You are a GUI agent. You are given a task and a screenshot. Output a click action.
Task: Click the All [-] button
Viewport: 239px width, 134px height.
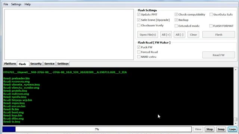[179, 35]
